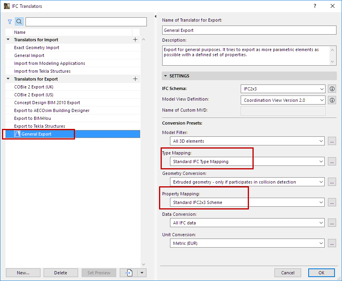Viewport: 342px width, 281px height.
Task: Open the Geometry Conversion dropdown
Action: pyautogui.click(x=248, y=182)
